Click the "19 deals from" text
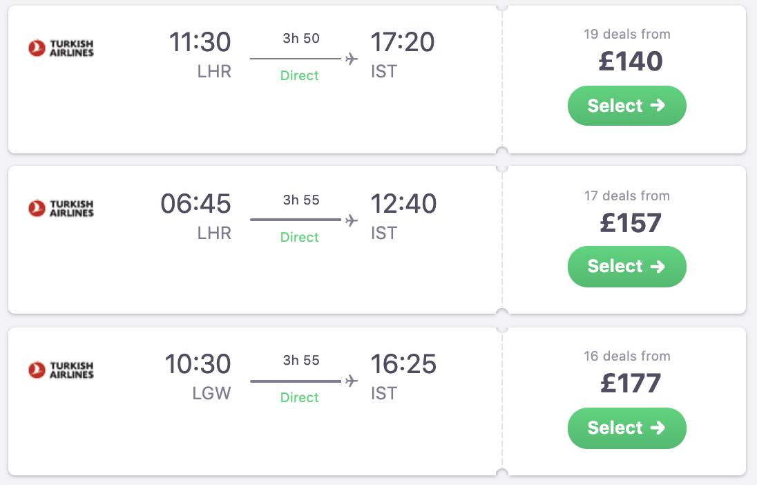The width and height of the screenshot is (757, 485). 627,34
